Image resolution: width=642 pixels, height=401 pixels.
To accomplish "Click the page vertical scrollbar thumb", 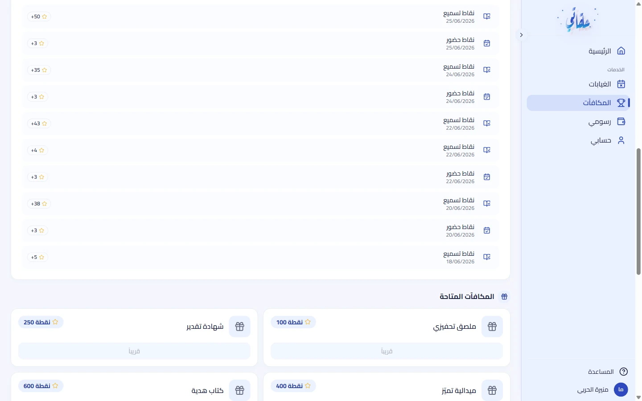I will click(638, 212).
